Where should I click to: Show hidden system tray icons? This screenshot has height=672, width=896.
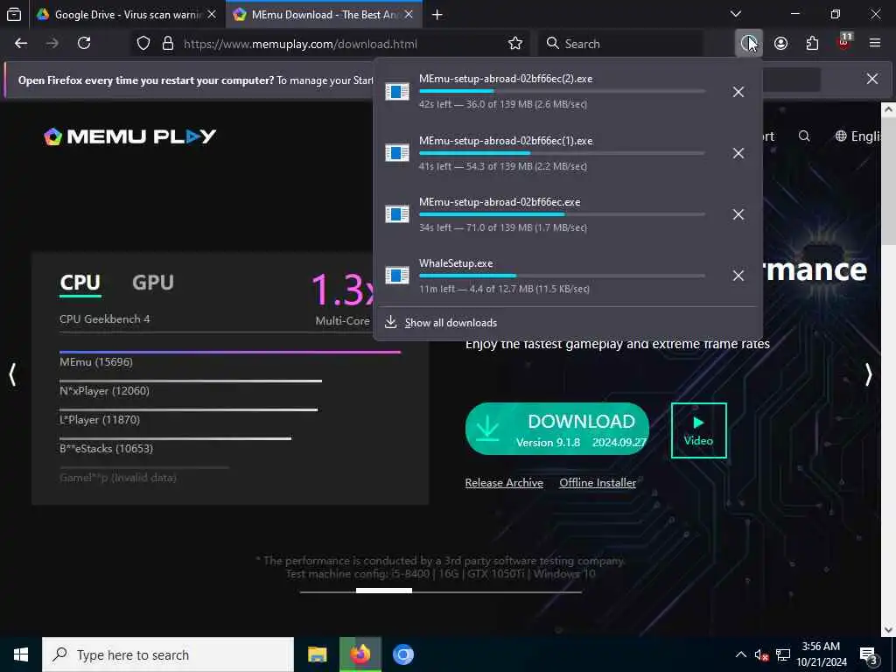pos(740,654)
